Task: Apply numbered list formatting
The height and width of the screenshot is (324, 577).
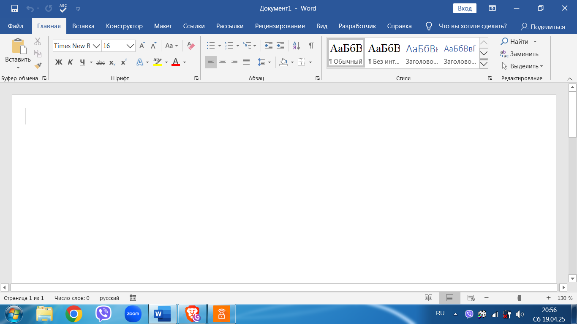Action: pos(229,46)
